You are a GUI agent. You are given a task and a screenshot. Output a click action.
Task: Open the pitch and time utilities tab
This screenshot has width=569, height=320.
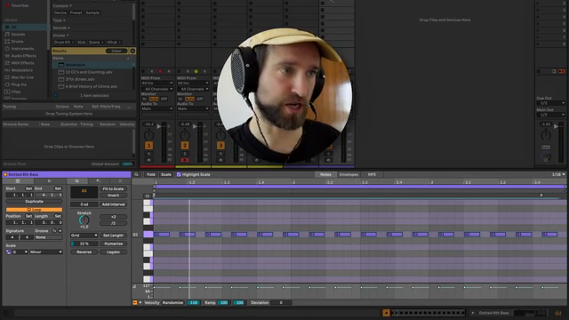coord(76,180)
